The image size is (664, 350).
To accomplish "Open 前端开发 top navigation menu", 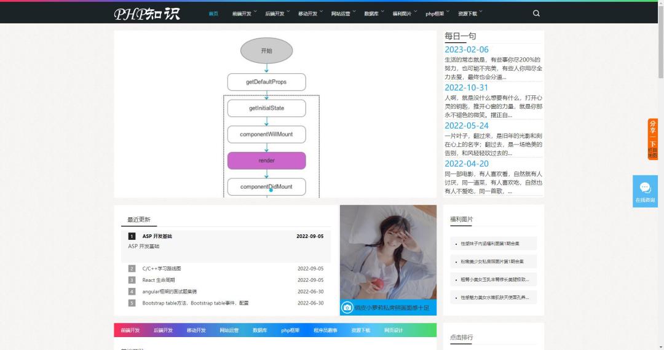I will point(242,14).
